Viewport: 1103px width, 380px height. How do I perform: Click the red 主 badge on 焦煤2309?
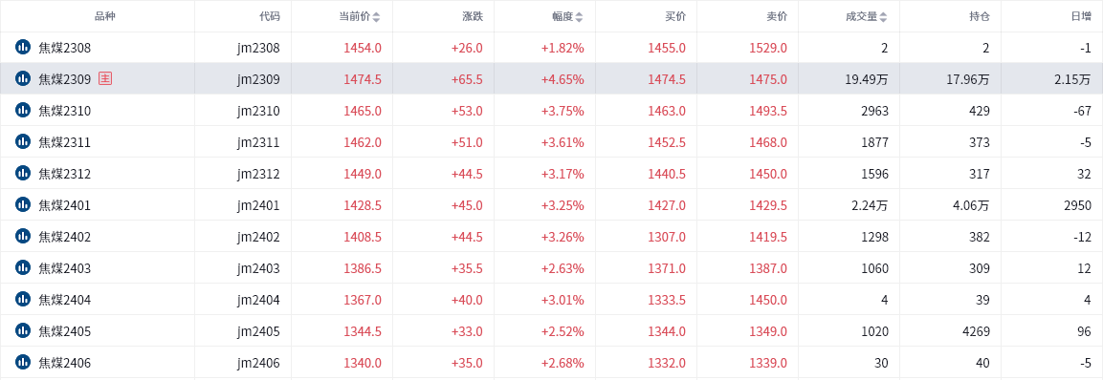click(105, 78)
